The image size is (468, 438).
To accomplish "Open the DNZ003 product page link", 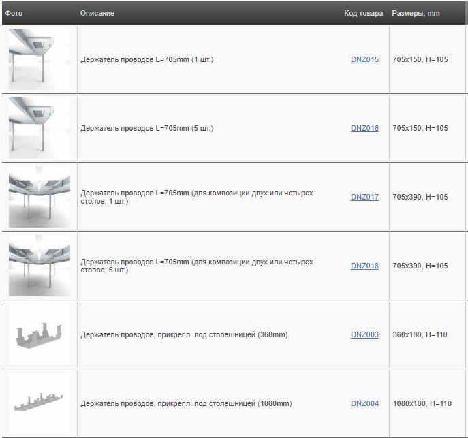I will (x=364, y=335).
